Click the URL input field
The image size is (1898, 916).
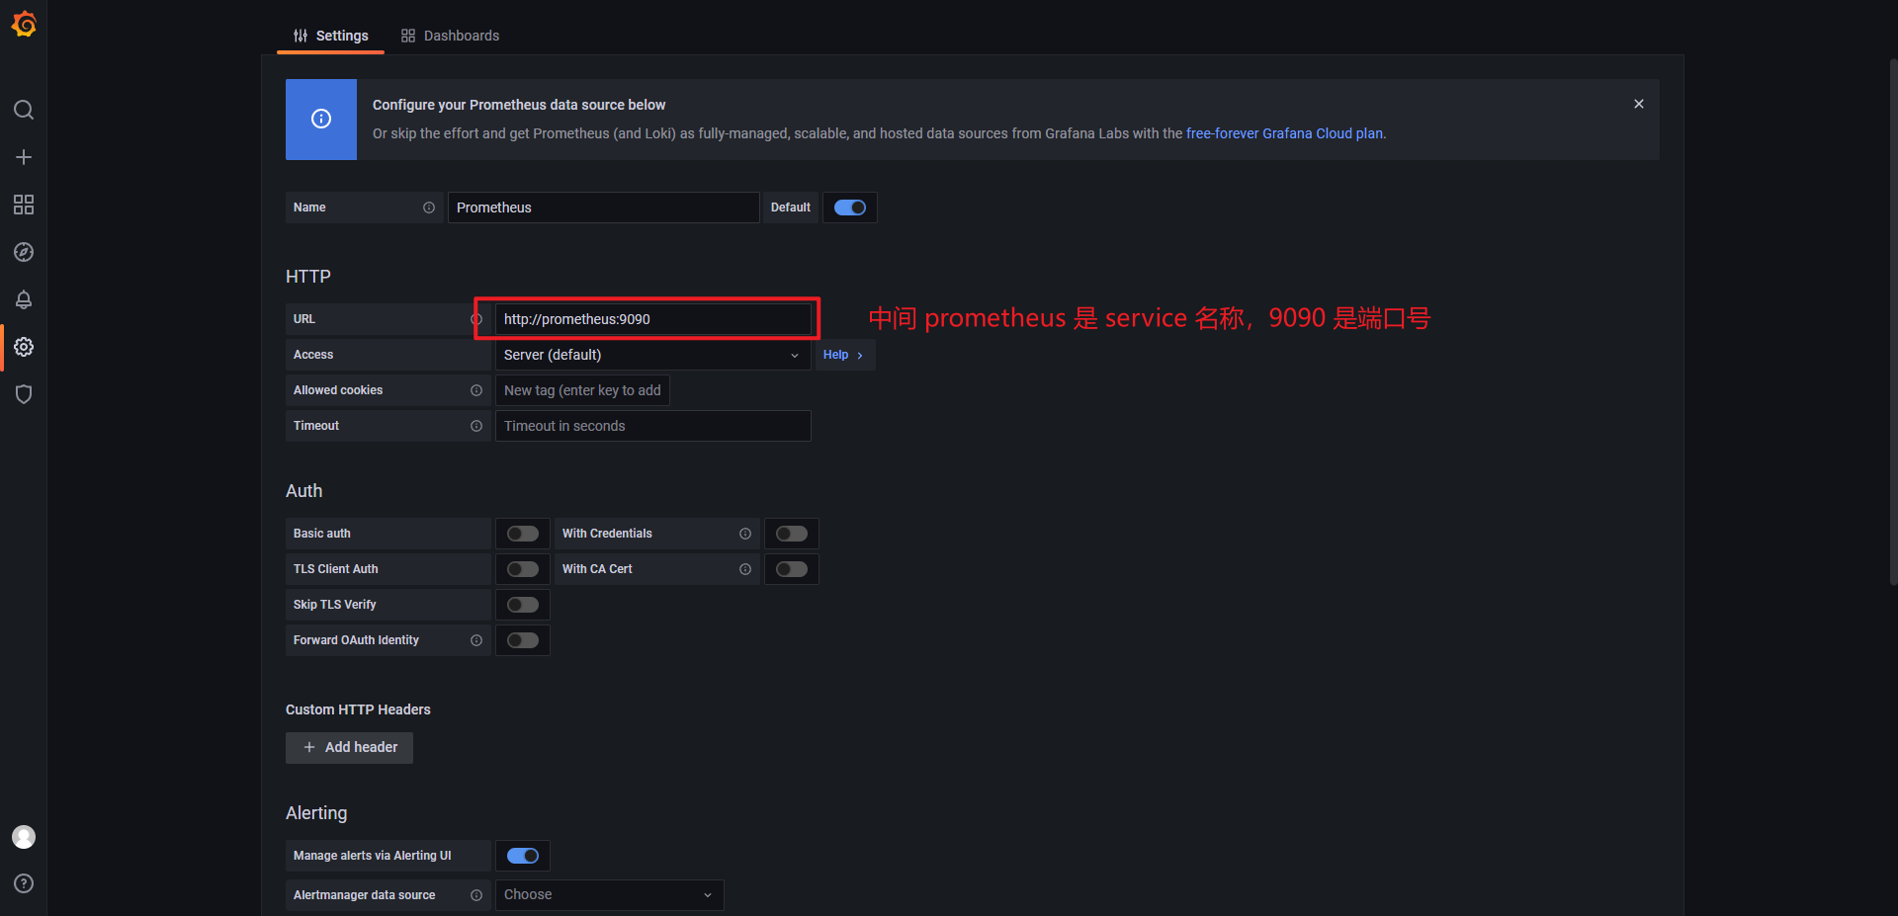[652, 319]
